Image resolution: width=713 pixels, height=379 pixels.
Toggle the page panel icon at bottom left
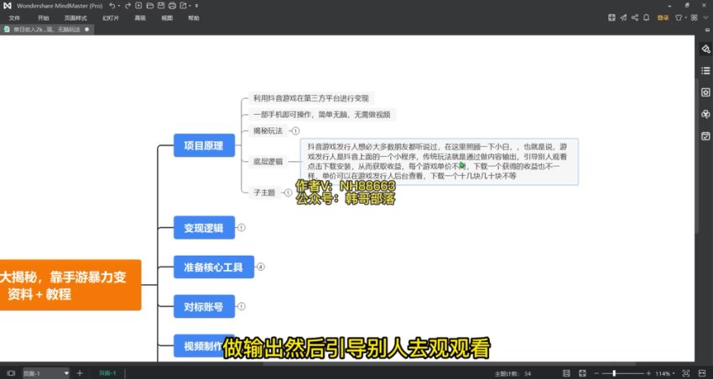10,372
